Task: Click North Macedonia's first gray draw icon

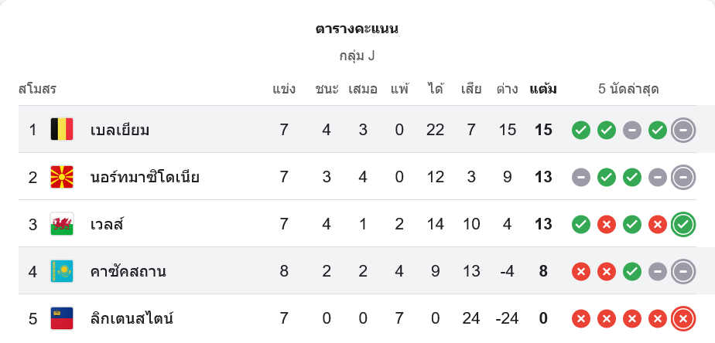Action: tap(581, 177)
